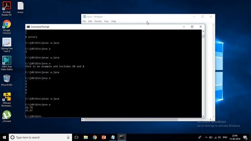Open the Action Center notifications icon
This screenshot has width=251, height=141.
[x=245, y=137]
